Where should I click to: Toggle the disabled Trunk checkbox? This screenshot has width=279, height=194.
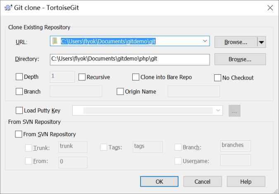[x=29, y=148]
